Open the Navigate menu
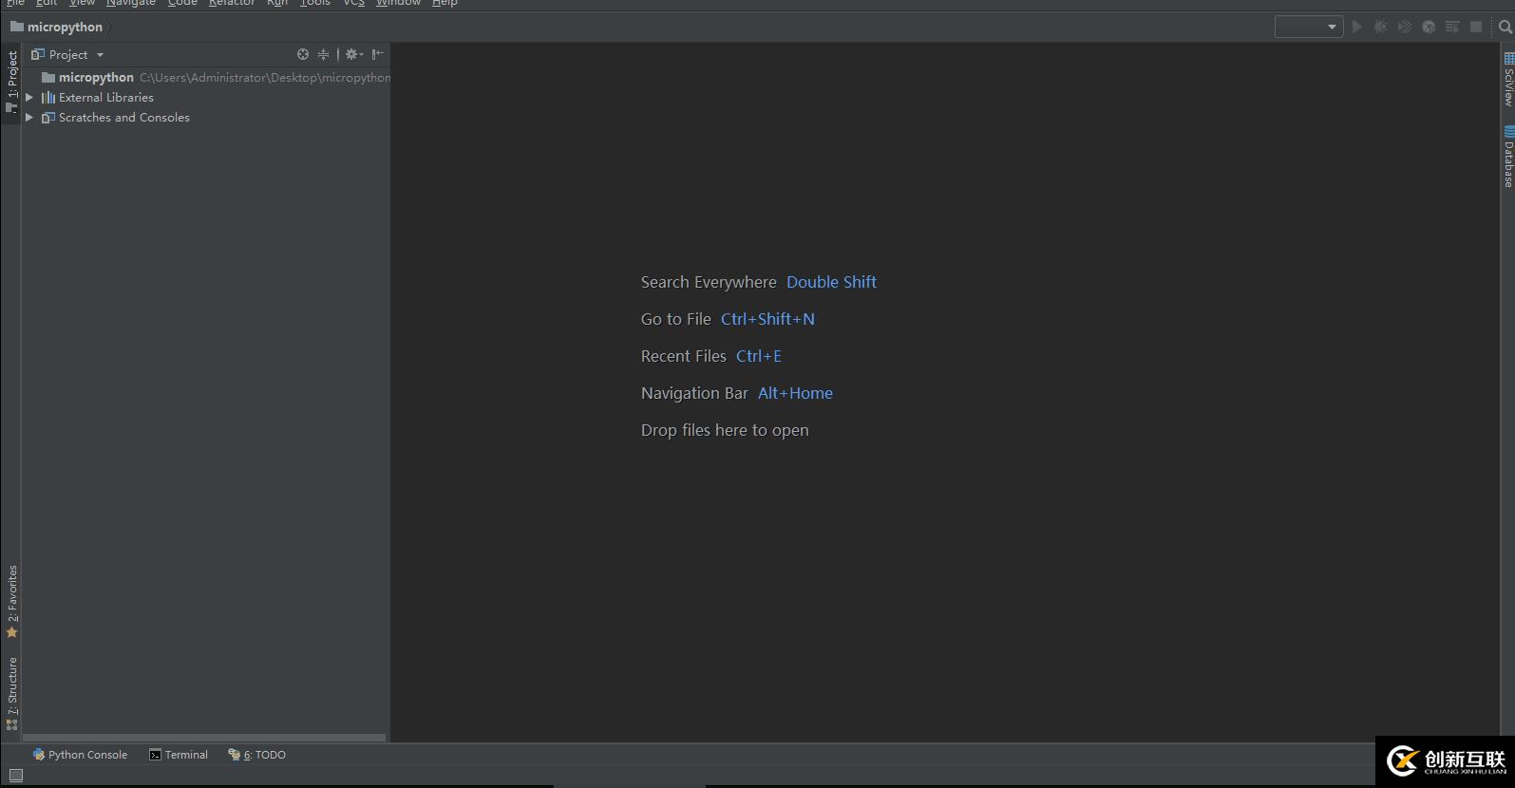The width and height of the screenshot is (1515, 788). (131, 3)
